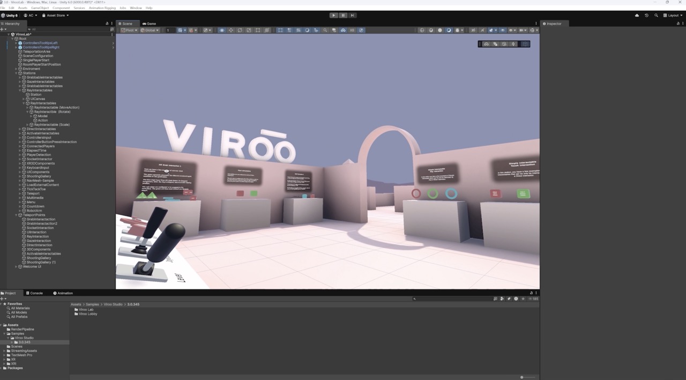Open the AC account dropdown
Screen dimensions: 686x380
30,15
